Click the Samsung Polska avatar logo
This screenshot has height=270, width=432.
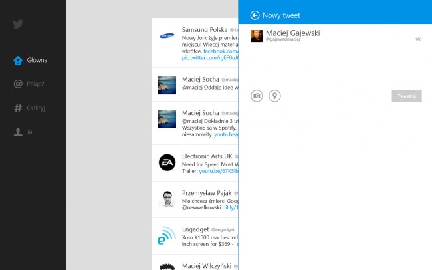(x=167, y=35)
